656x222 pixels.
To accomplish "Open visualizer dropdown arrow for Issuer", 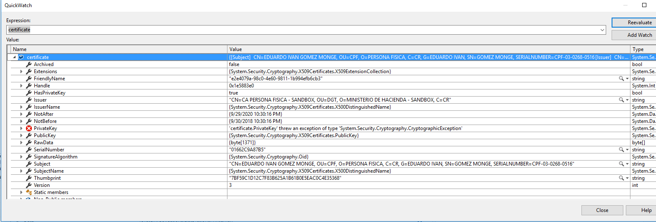I will click(627, 100).
